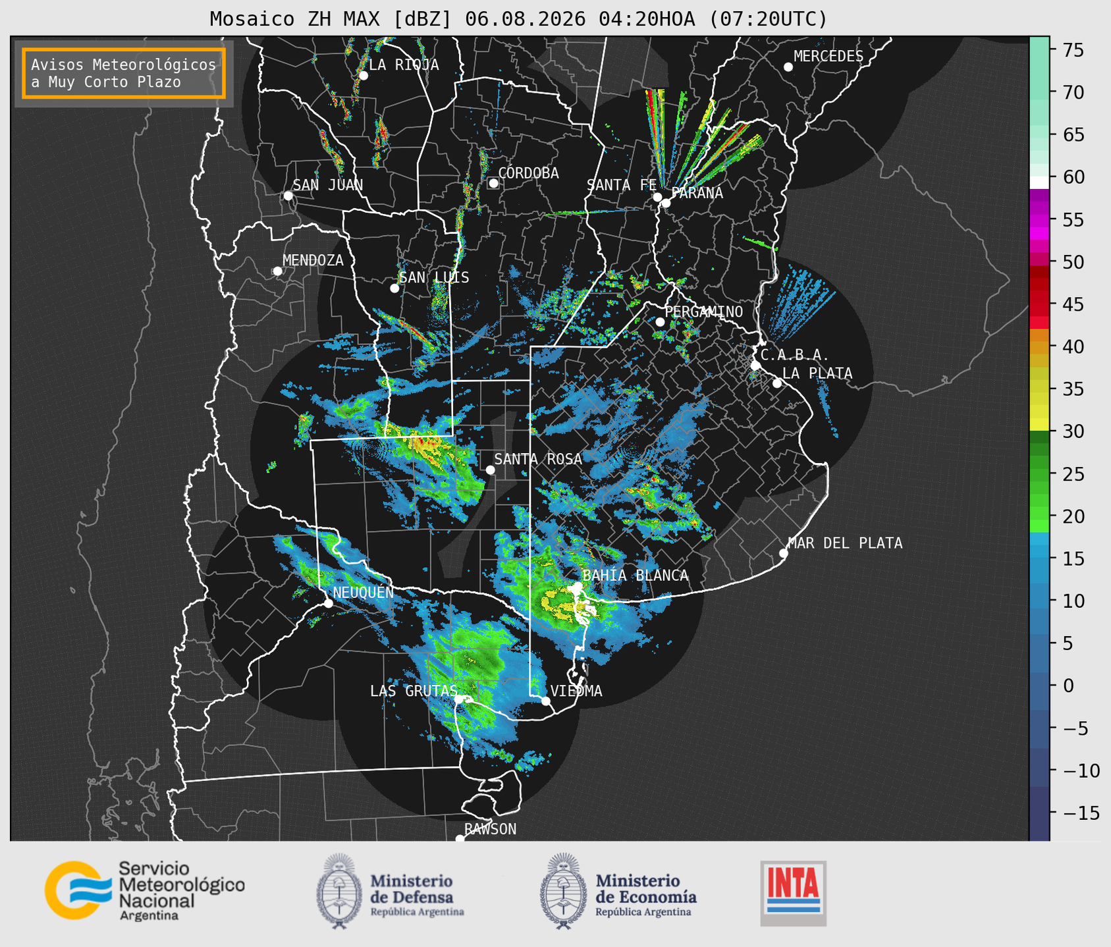Click the LAS GRUTAS city marker dot

coord(459,699)
